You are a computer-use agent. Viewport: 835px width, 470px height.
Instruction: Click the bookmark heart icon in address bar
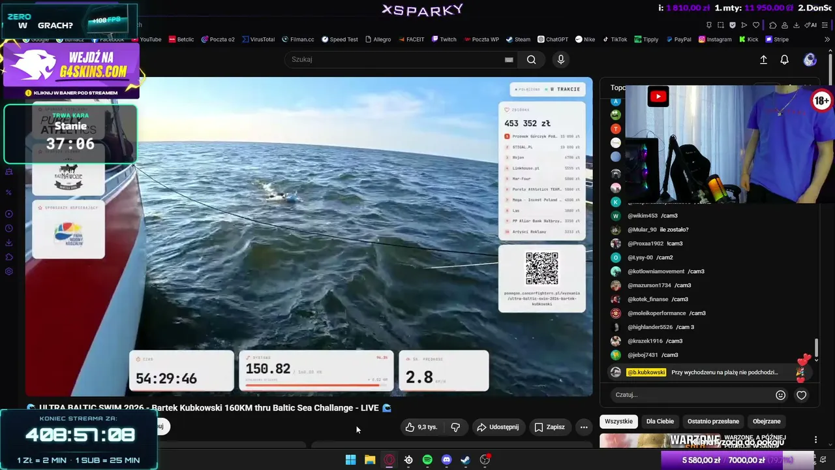[x=756, y=25]
